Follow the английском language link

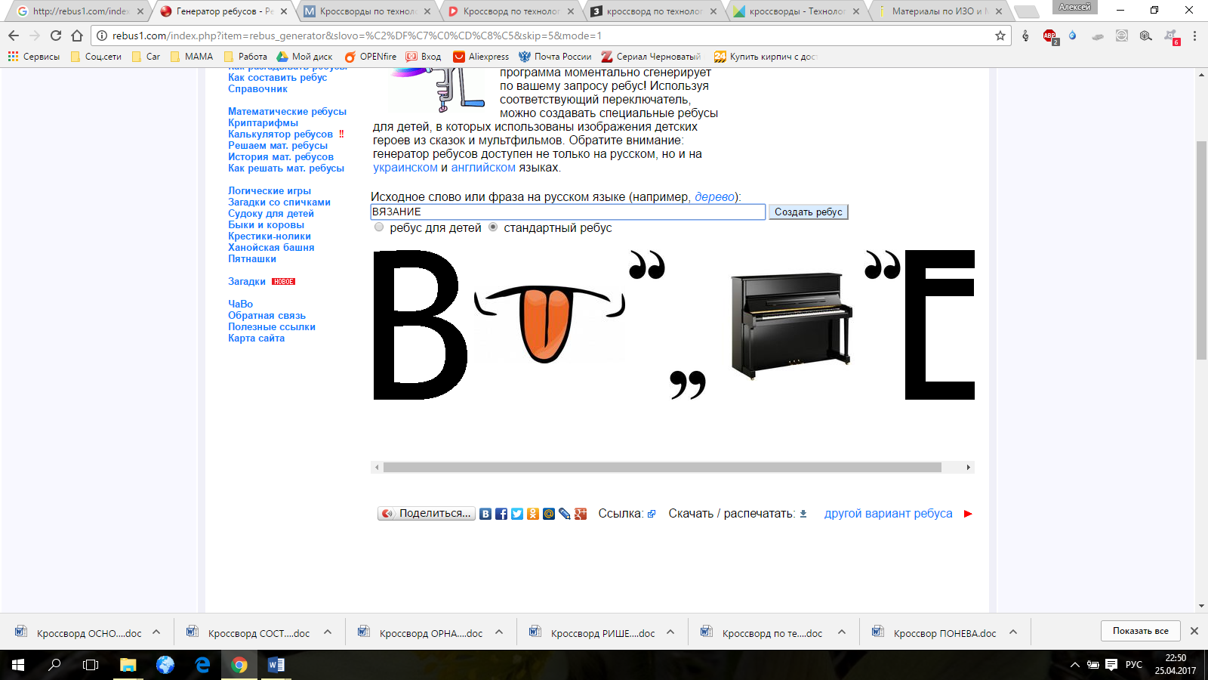(483, 168)
